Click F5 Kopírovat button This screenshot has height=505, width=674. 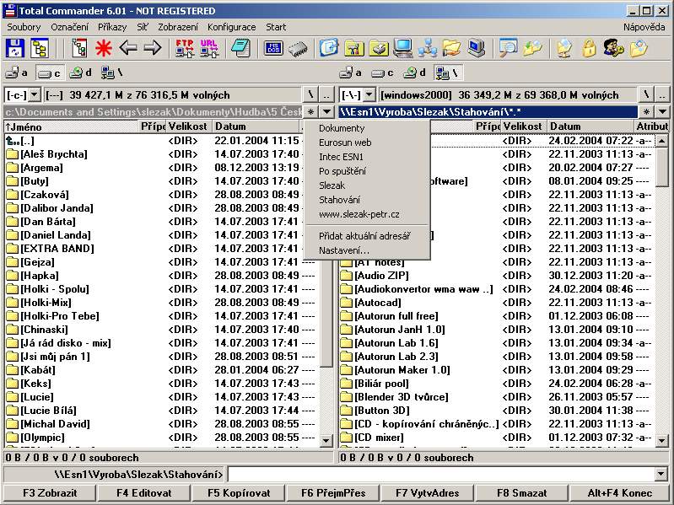click(239, 493)
